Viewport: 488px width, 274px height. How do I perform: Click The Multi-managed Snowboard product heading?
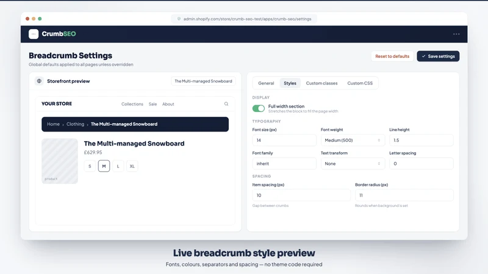click(134, 144)
